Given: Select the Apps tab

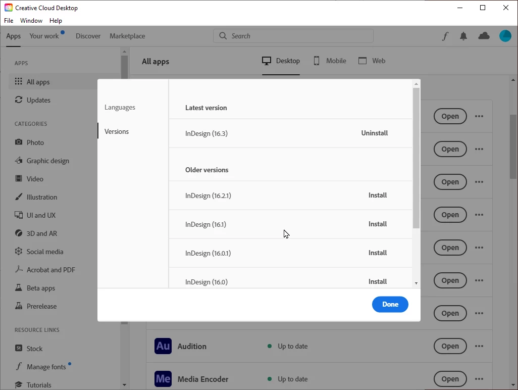Looking at the screenshot, I should [x=13, y=36].
